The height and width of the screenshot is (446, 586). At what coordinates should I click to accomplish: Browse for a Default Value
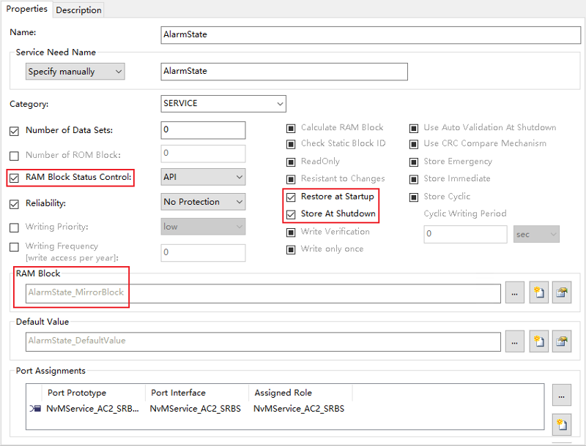[x=514, y=341]
